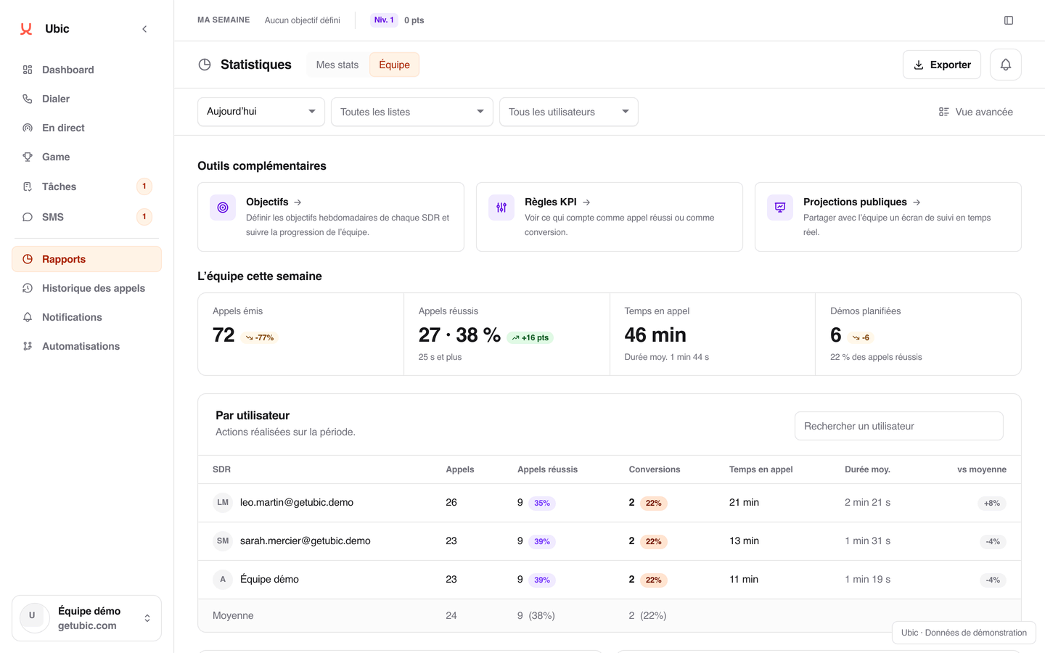
Task: Click sarah.mercier@getubic.demo in the table
Action: [x=306, y=541]
